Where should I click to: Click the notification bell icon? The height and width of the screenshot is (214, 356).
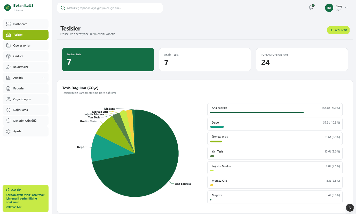click(311, 8)
